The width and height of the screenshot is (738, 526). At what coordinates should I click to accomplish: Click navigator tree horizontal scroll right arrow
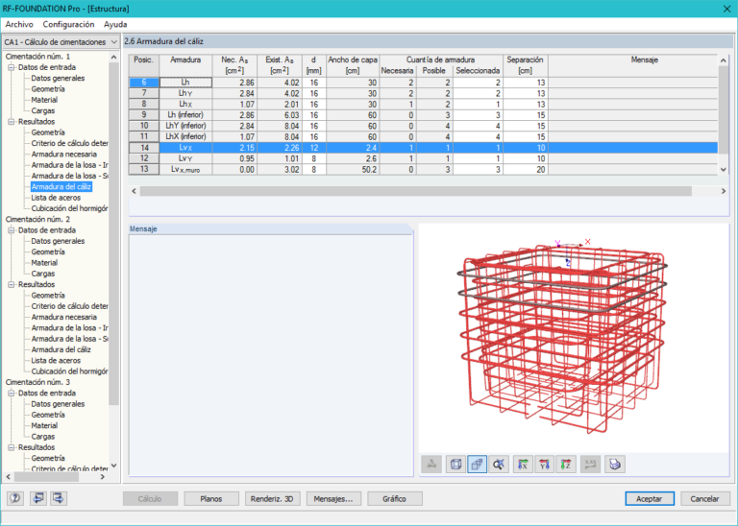[x=103, y=477]
